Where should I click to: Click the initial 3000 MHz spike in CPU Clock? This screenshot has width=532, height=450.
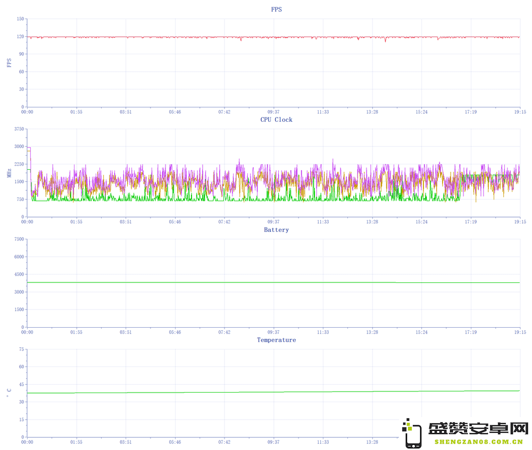point(29,148)
